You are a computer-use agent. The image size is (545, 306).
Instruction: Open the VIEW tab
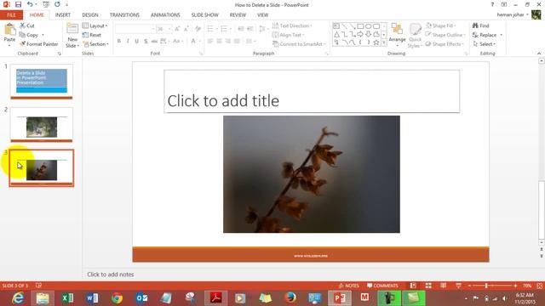[x=263, y=15]
